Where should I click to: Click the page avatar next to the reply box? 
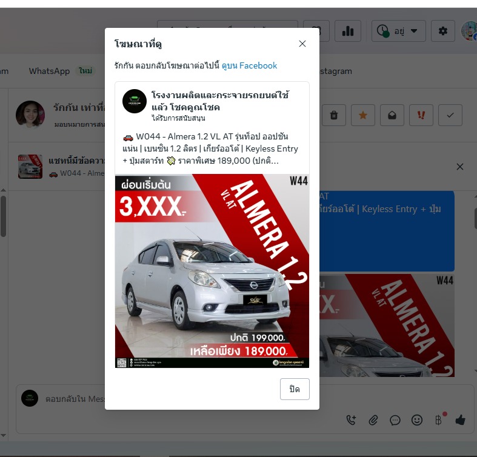30,398
